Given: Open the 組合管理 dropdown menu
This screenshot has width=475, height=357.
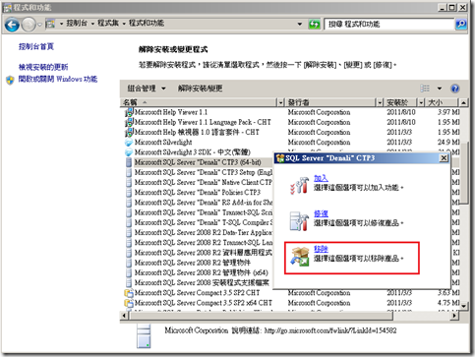Looking at the screenshot, I should [147, 89].
